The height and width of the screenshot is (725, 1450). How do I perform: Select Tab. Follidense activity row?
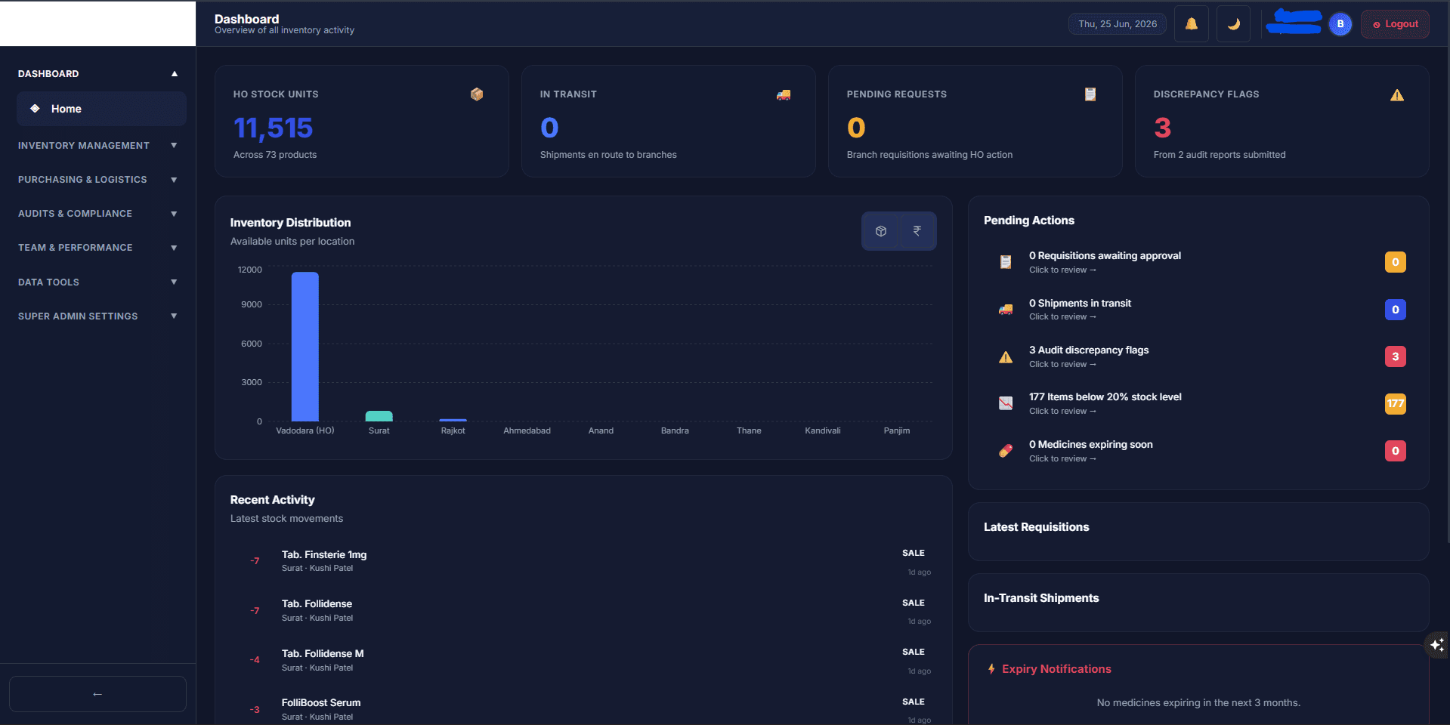[x=583, y=611]
